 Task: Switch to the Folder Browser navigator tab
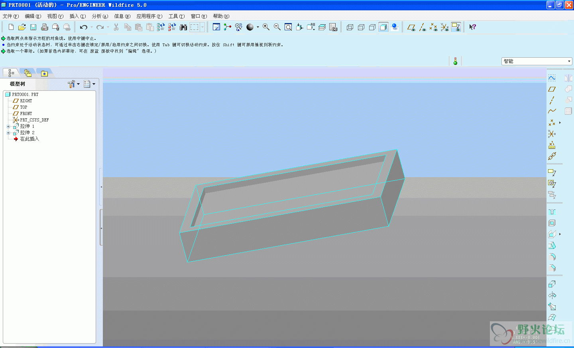point(28,73)
